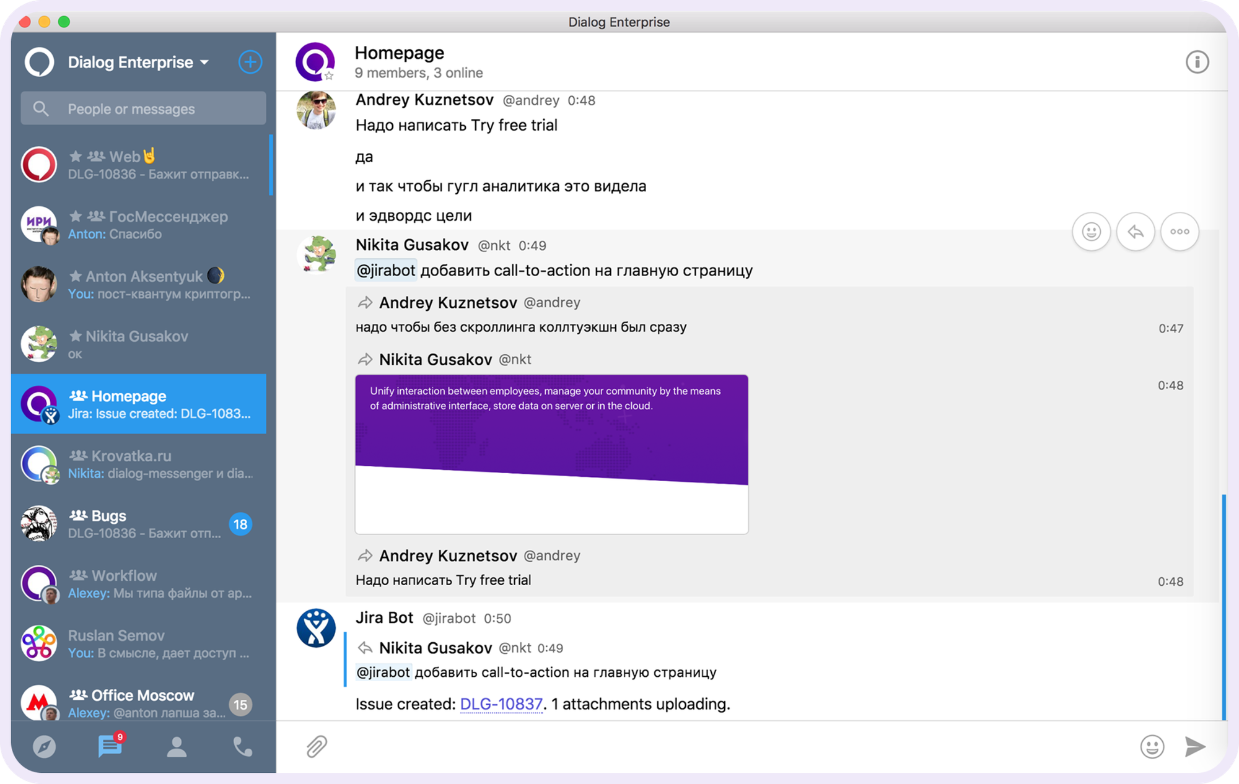This screenshot has height=784, width=1239.
Task: Click the Jira Bot sender name
Action: pos(384,618)
